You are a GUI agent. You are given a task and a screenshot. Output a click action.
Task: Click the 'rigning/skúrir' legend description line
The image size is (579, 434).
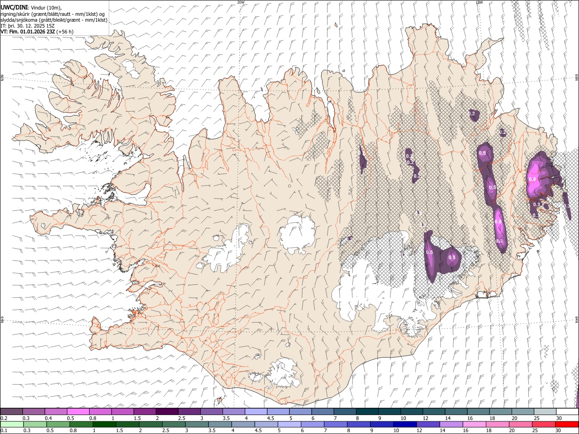click(52, 14)
